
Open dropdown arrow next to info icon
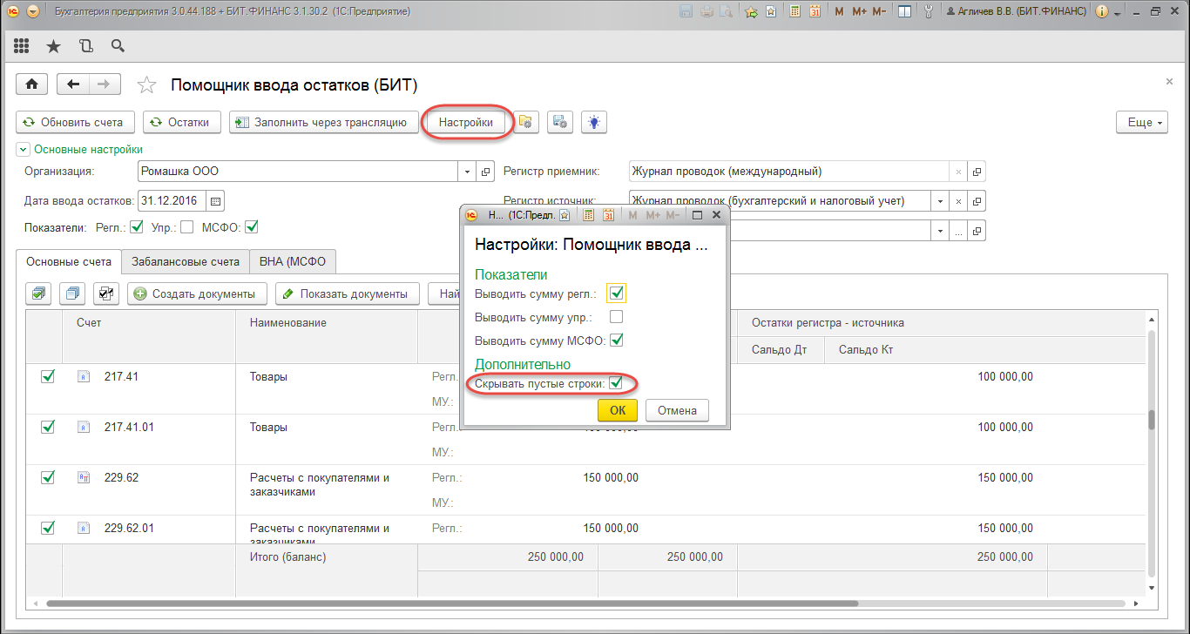click(1116, 12)
